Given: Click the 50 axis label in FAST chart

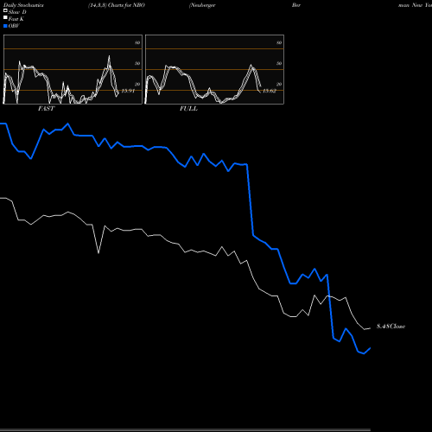Looking at the screenshot, I should 137,63.
